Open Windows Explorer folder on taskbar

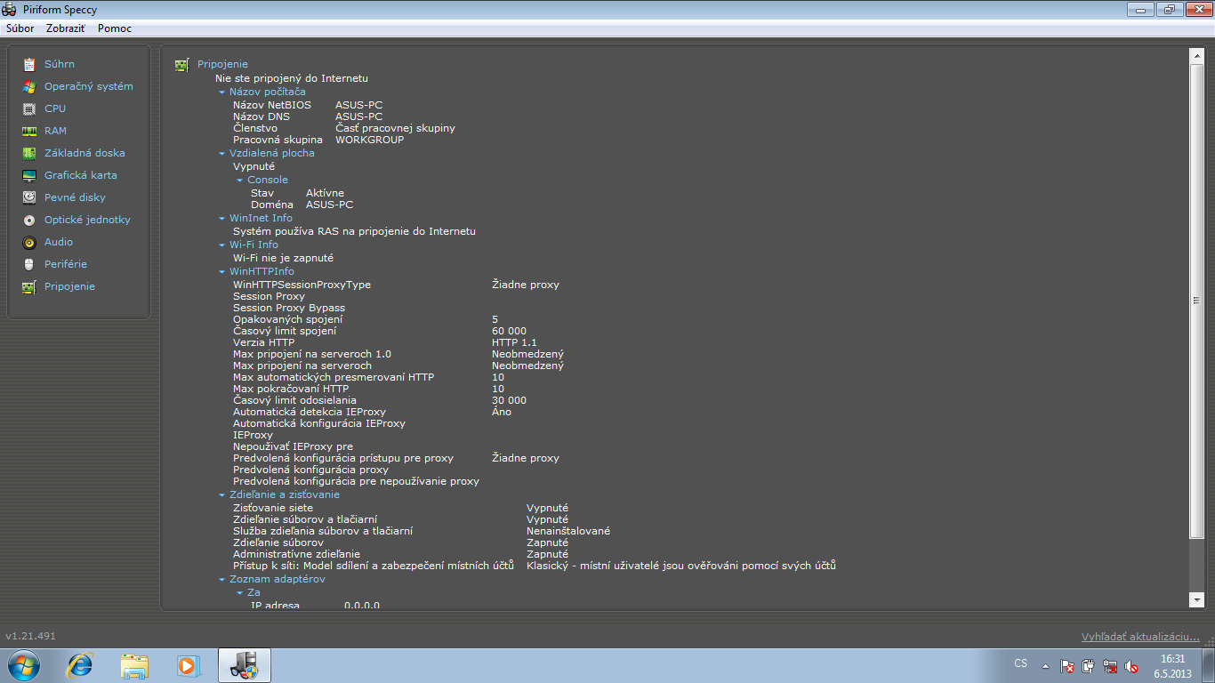[x=135, y=665]
